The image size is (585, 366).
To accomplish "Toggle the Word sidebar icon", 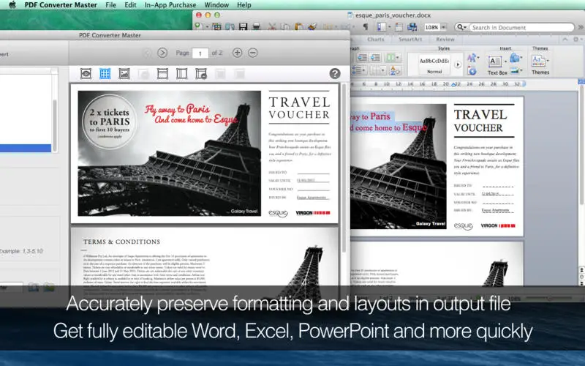I will tap(381, 27).
